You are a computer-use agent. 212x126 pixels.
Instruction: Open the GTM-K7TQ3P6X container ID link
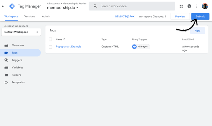[125, 16]
